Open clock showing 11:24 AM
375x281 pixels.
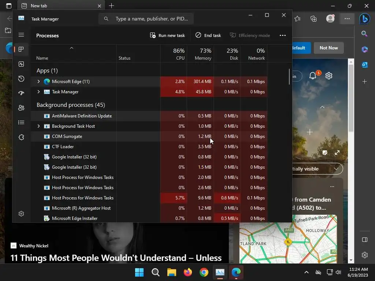[358, 272]
